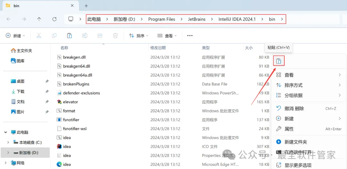Go up one folder level
The width and height of the screenshot is (347, 169).
point(39,19)
